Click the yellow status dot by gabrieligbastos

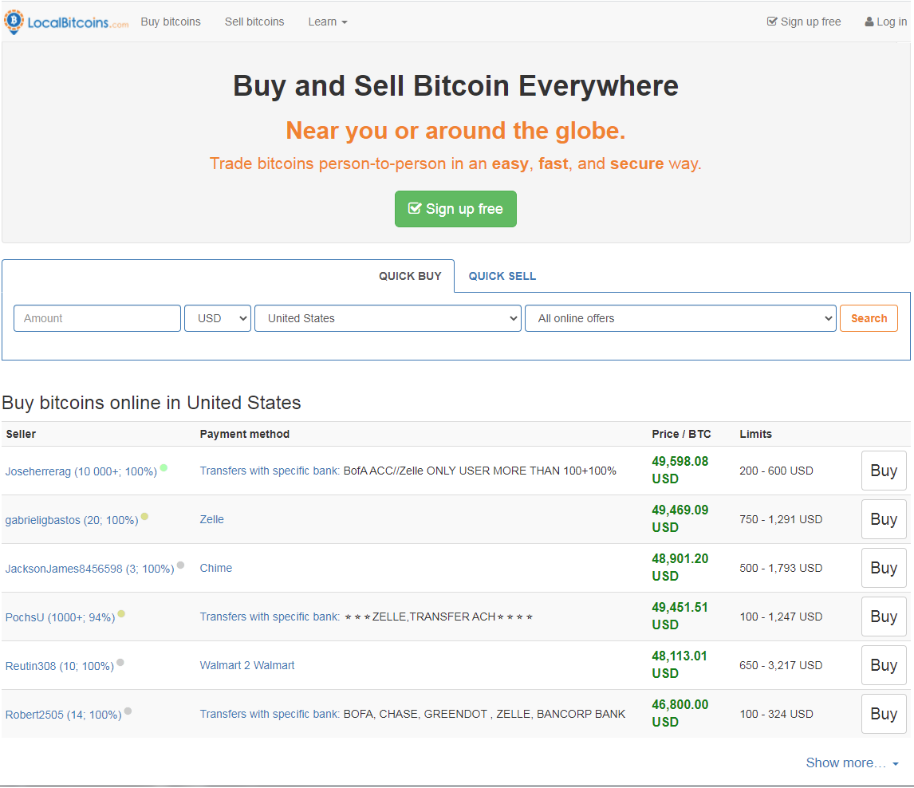(144, 516)
